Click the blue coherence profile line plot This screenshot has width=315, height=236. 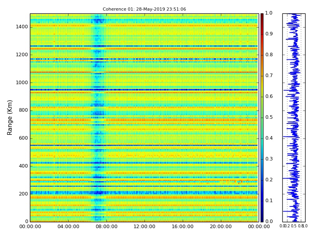294,118
